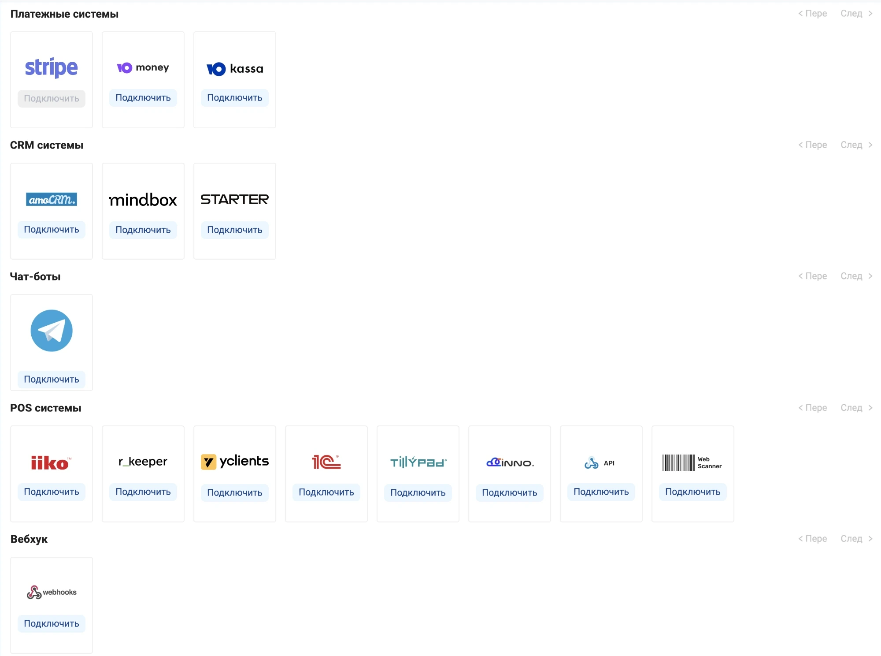Click the amoCRM logo

[x=52, y=199]
